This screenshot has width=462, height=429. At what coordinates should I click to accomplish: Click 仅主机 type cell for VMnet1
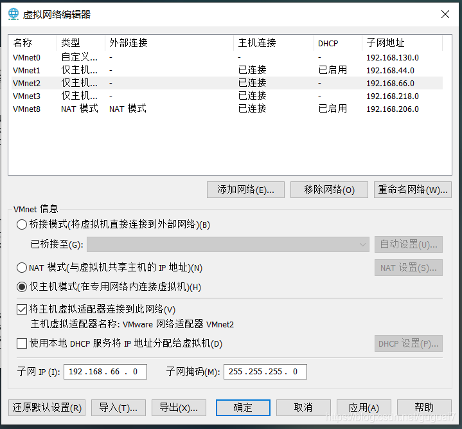point(79,70)
